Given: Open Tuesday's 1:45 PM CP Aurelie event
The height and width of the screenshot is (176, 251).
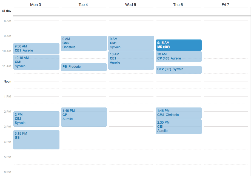Looking at the screenshot, I should point(84,117).
